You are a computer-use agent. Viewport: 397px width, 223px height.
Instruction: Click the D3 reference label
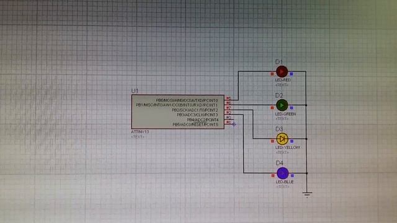click(279, 129)
